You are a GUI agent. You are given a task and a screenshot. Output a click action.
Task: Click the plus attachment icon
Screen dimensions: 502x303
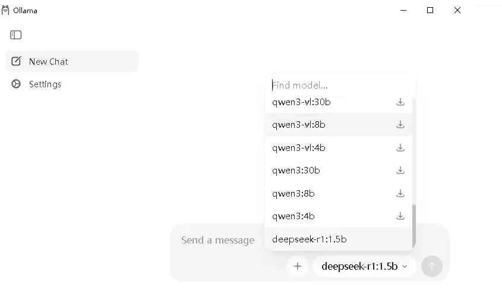click(x=298, y=266)
